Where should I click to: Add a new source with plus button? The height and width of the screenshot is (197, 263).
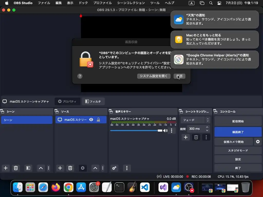60,168
